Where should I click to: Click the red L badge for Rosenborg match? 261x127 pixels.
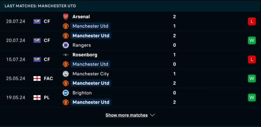tap(252, 59)
